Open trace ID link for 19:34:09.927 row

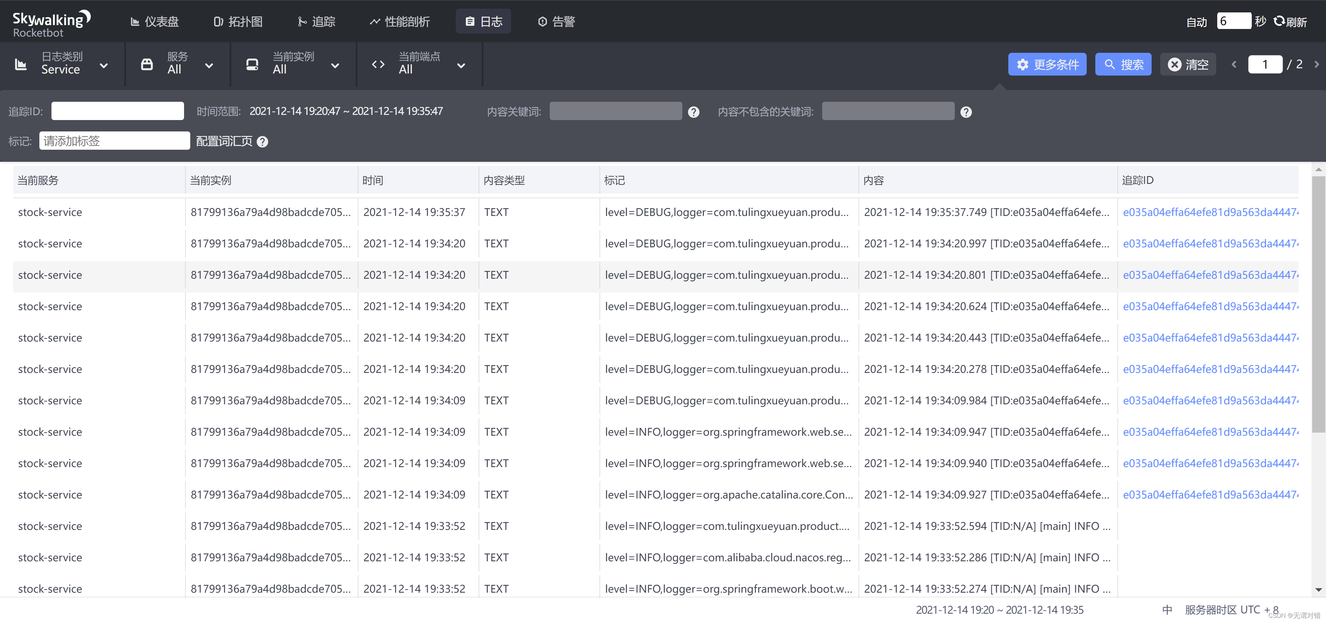click(x=1210, y=494)
